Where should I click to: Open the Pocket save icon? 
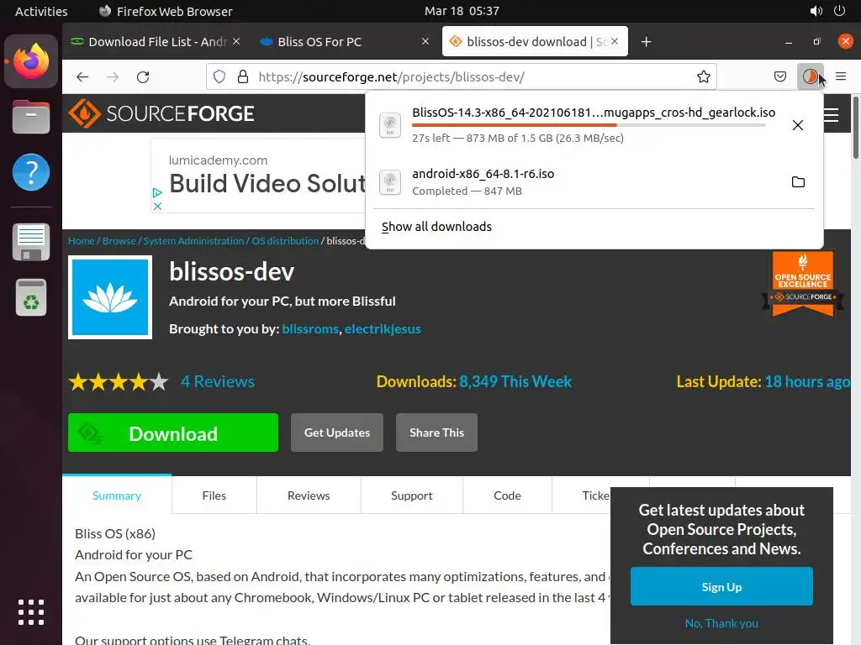[779, 76]
